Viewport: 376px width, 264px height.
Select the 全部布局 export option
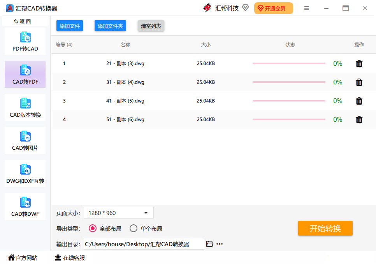[92, 229]
